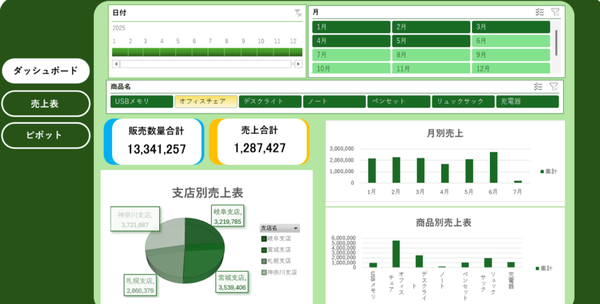The width and height of the screenshot is (600, 304).
Task: Select the 充電器 product button
Action: click(x=527, y=101)
